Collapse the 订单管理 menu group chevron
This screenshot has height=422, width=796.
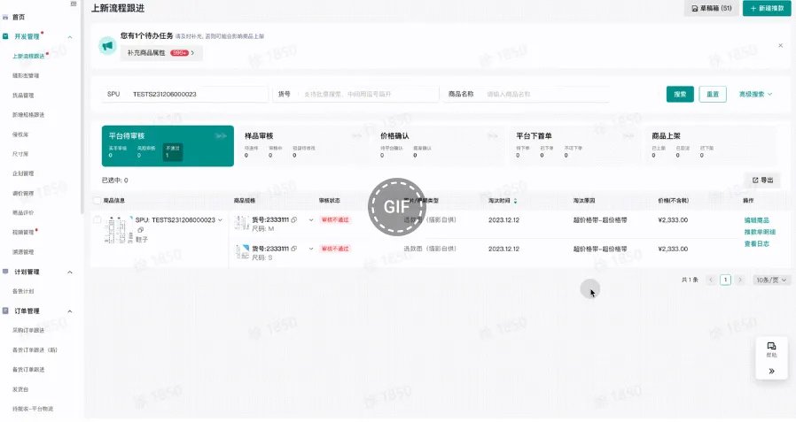click(70, 311)
